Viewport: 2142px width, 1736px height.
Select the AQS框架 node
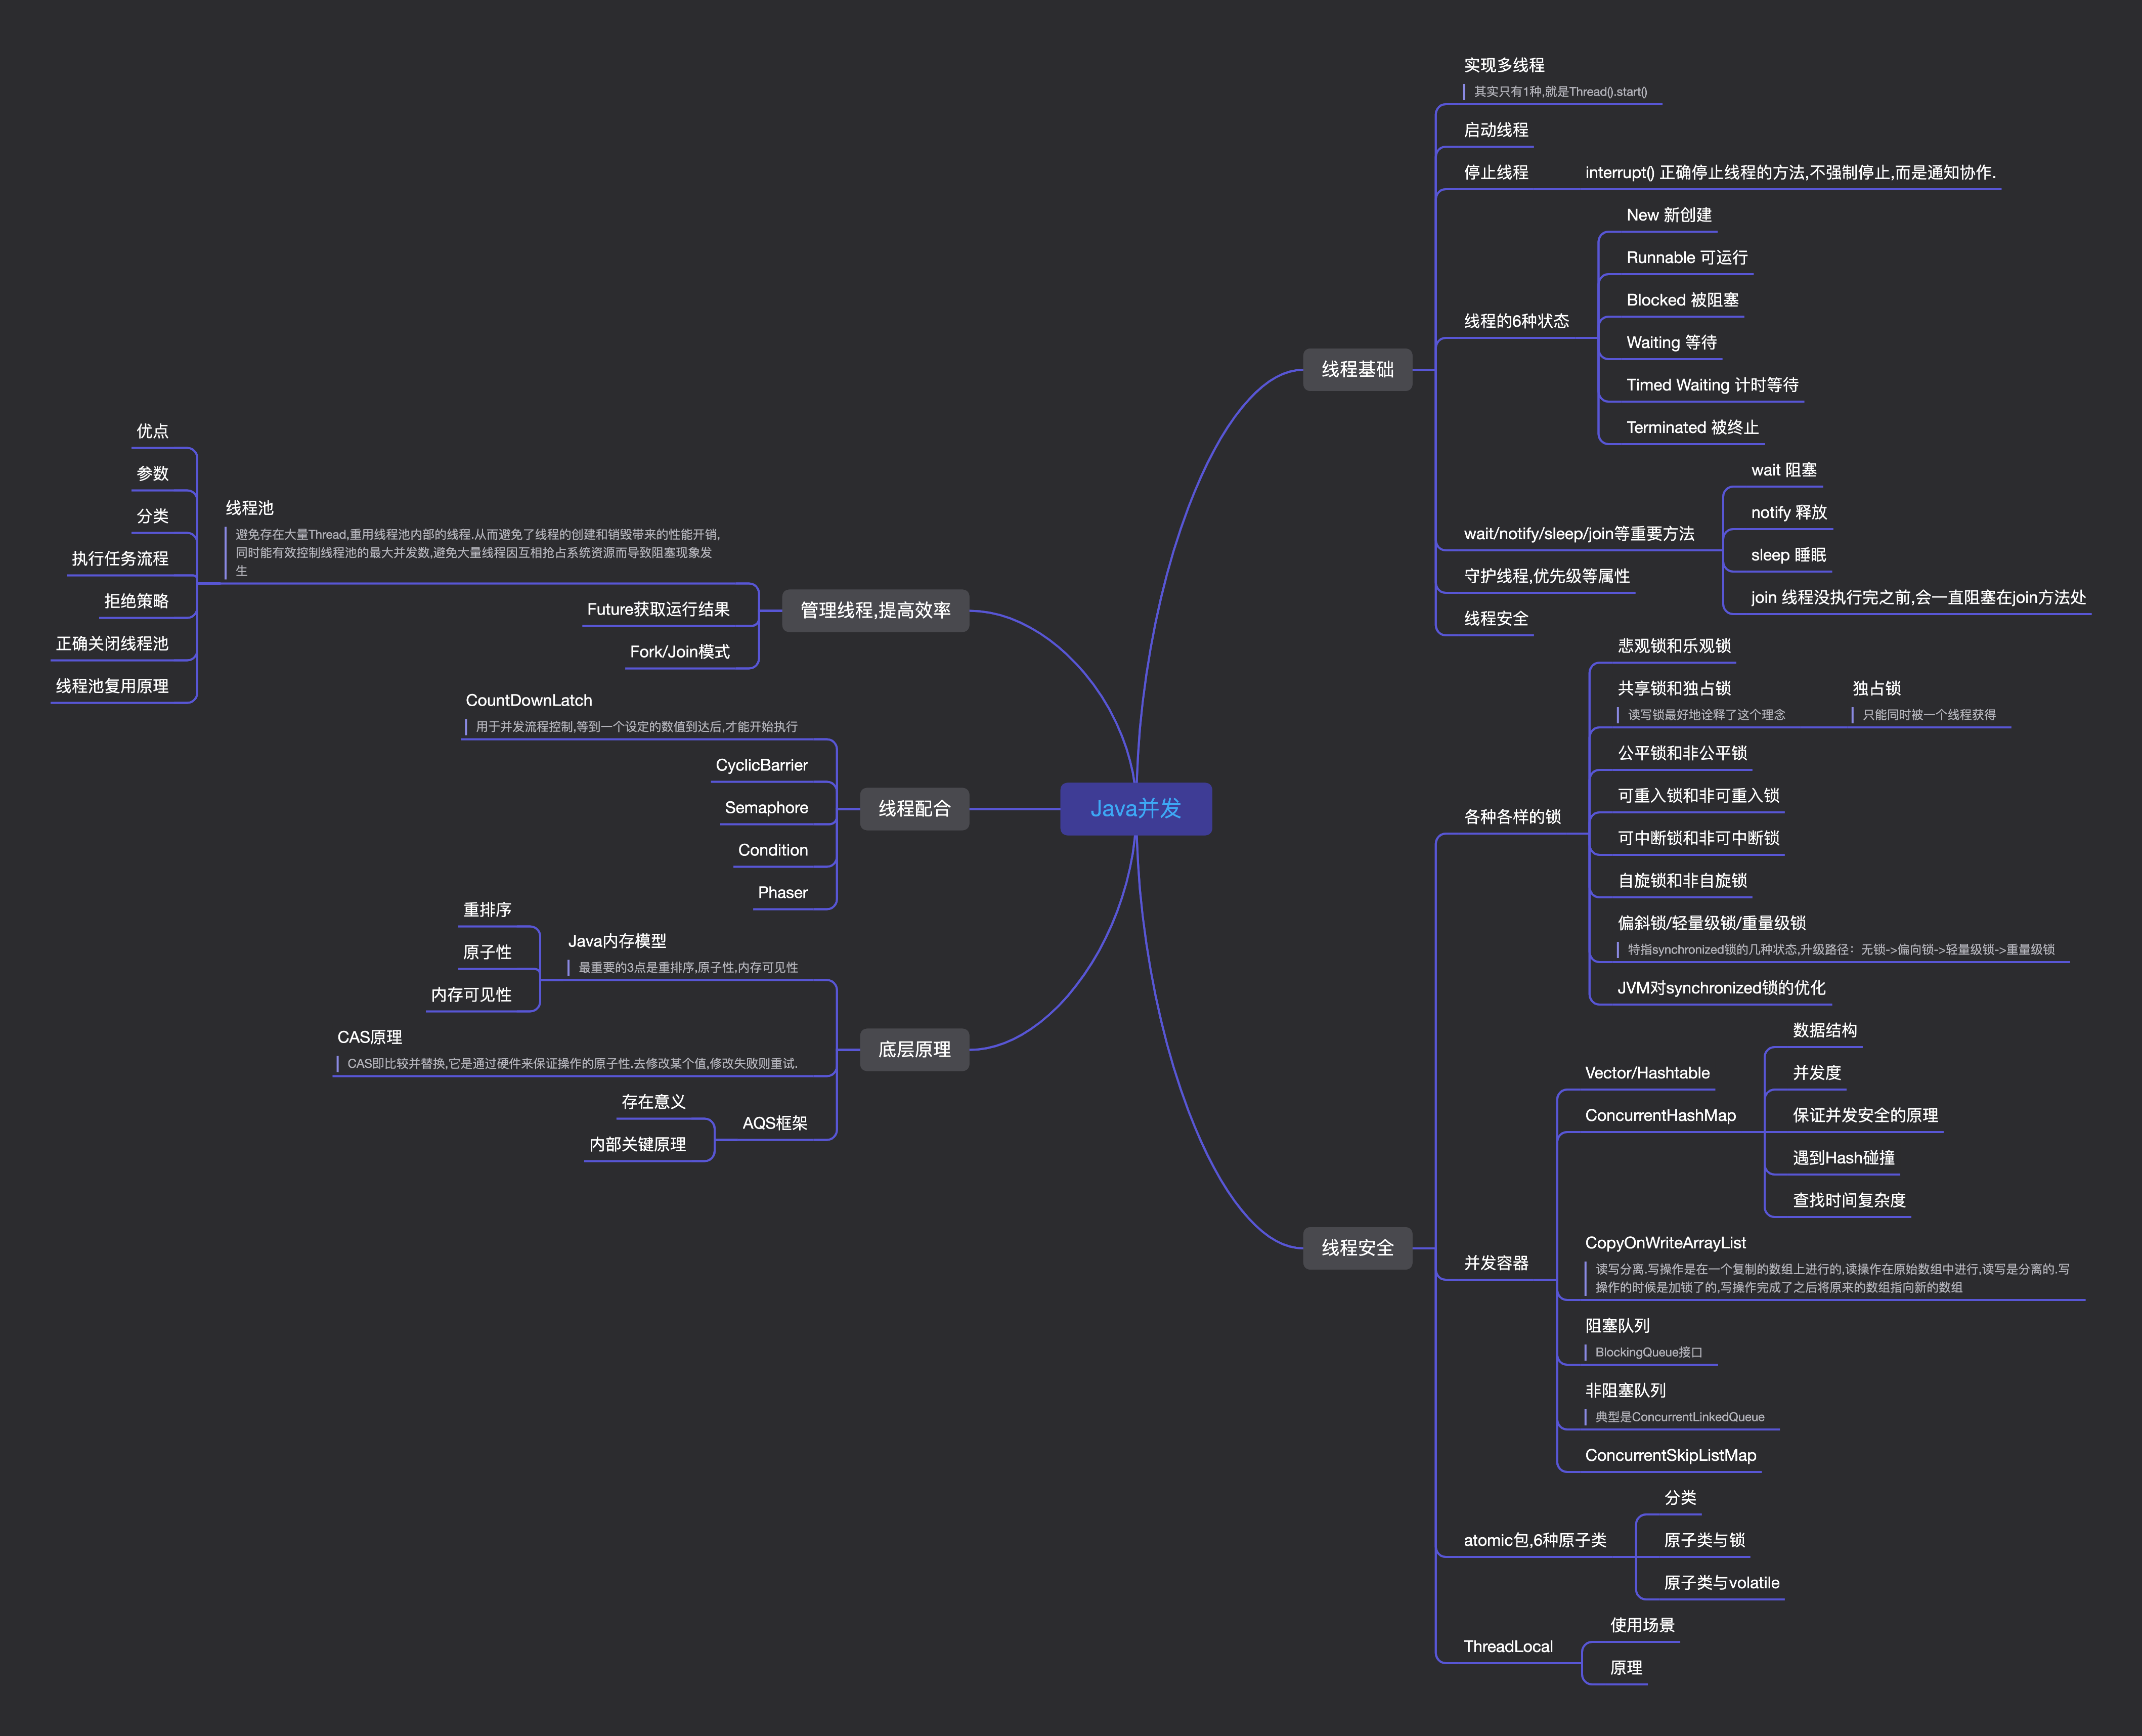(x=774, y=1123)
